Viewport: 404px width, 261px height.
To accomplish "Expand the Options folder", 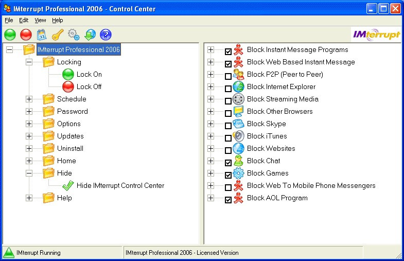I will (x=29, y=124).
